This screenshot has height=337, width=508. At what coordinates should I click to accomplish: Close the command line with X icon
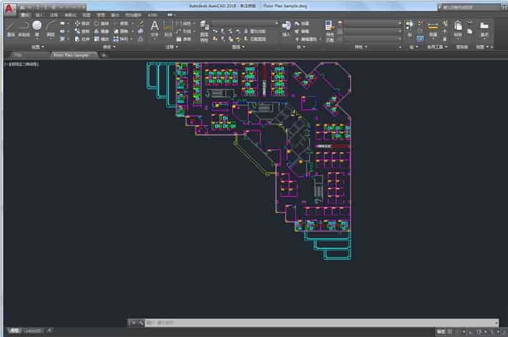pyautogui.click(x=133, y=323)
